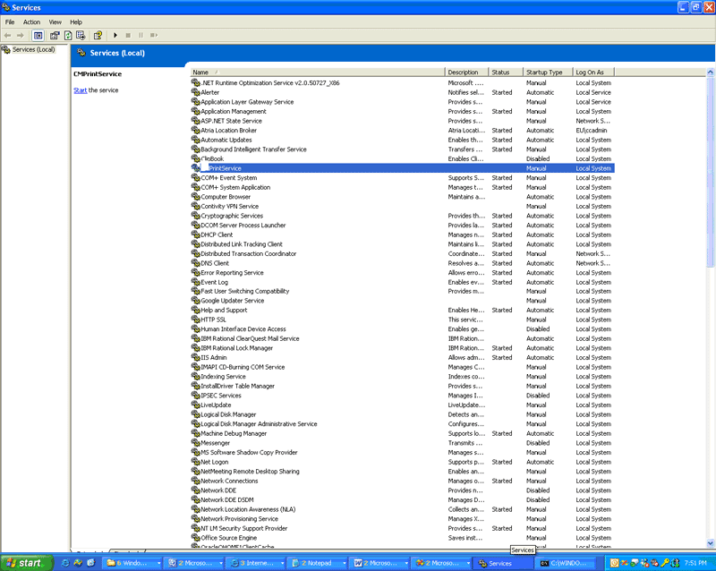Open the View menu

click(55, 21)
